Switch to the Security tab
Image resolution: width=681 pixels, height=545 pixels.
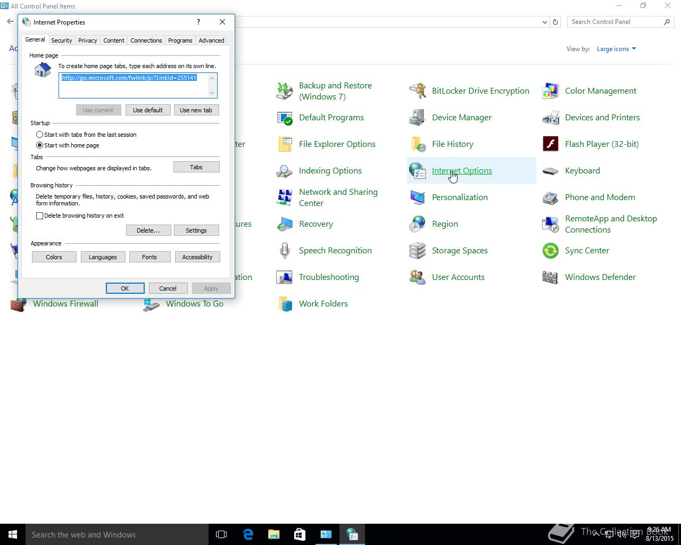coord(62,40)
